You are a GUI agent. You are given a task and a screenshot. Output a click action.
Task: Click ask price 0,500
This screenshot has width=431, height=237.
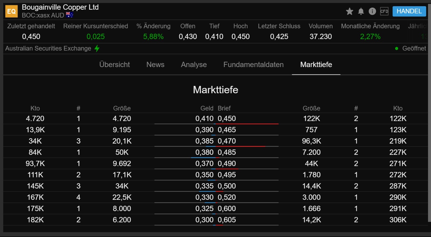pos(227,186)
